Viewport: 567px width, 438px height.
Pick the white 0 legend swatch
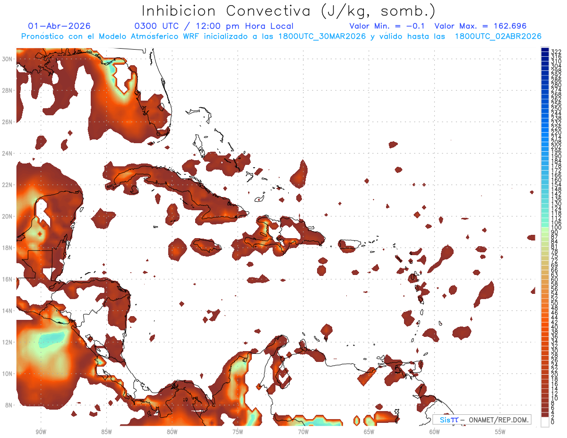(x=545, y=421)
